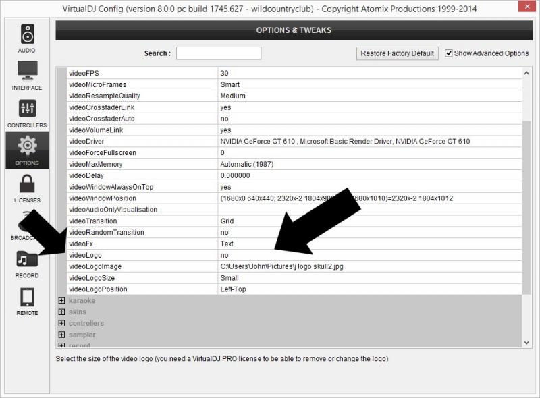Viewport: 540px width, 398px height.
Task: Expand the controllers settings group
Action: click(61, 324)
